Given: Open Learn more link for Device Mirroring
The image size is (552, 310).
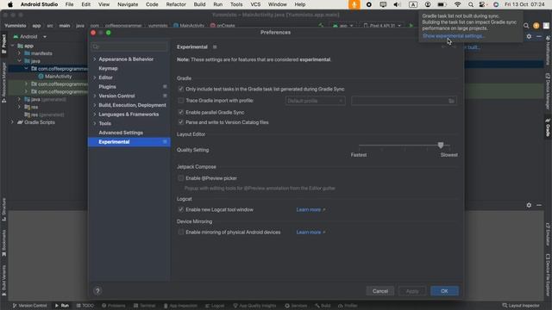Looking at the screenshot, I should coord(310,232).
